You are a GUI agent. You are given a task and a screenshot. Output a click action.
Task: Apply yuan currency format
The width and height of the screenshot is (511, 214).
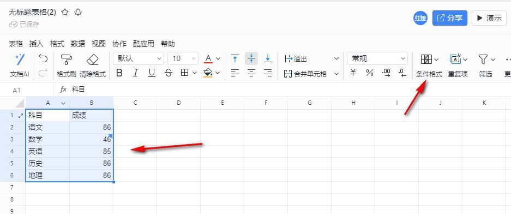pyautogui.click(x=353, y=73)
